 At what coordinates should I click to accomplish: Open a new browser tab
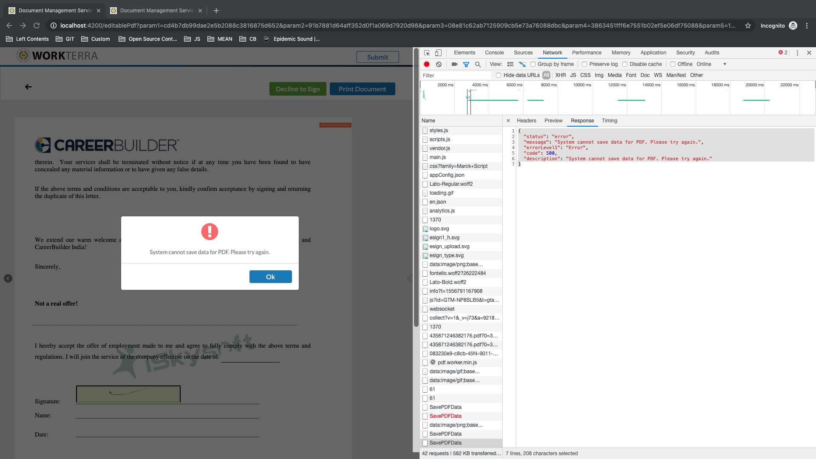(x=216, y=11)
